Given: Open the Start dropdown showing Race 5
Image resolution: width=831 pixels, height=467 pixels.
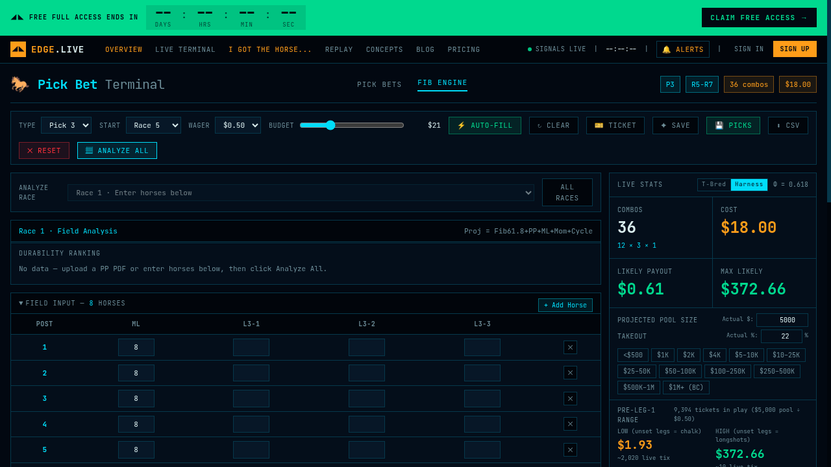Looking at the screenshot, I should 153,125.
